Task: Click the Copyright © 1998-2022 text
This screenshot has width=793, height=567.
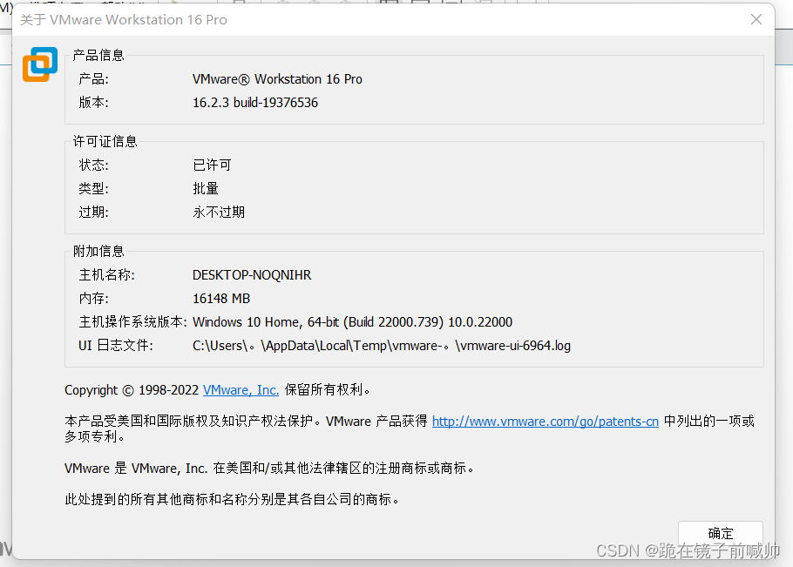Action: 132,390
